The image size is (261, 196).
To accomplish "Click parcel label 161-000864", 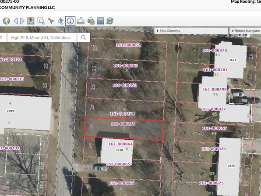I will (x=121, y=144).
